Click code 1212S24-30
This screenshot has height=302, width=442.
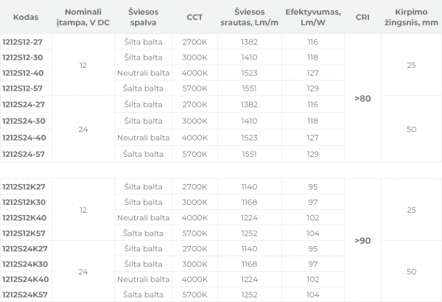coord(24,121)
